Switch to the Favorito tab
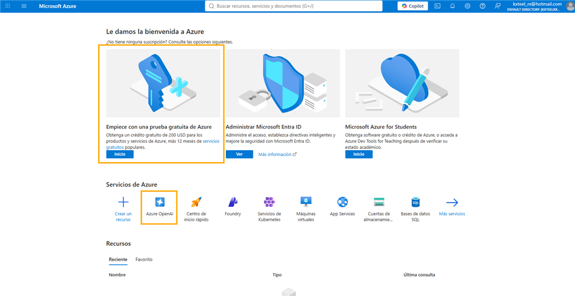The width and height of the screenshot is (575, 296). coord(144,260)
